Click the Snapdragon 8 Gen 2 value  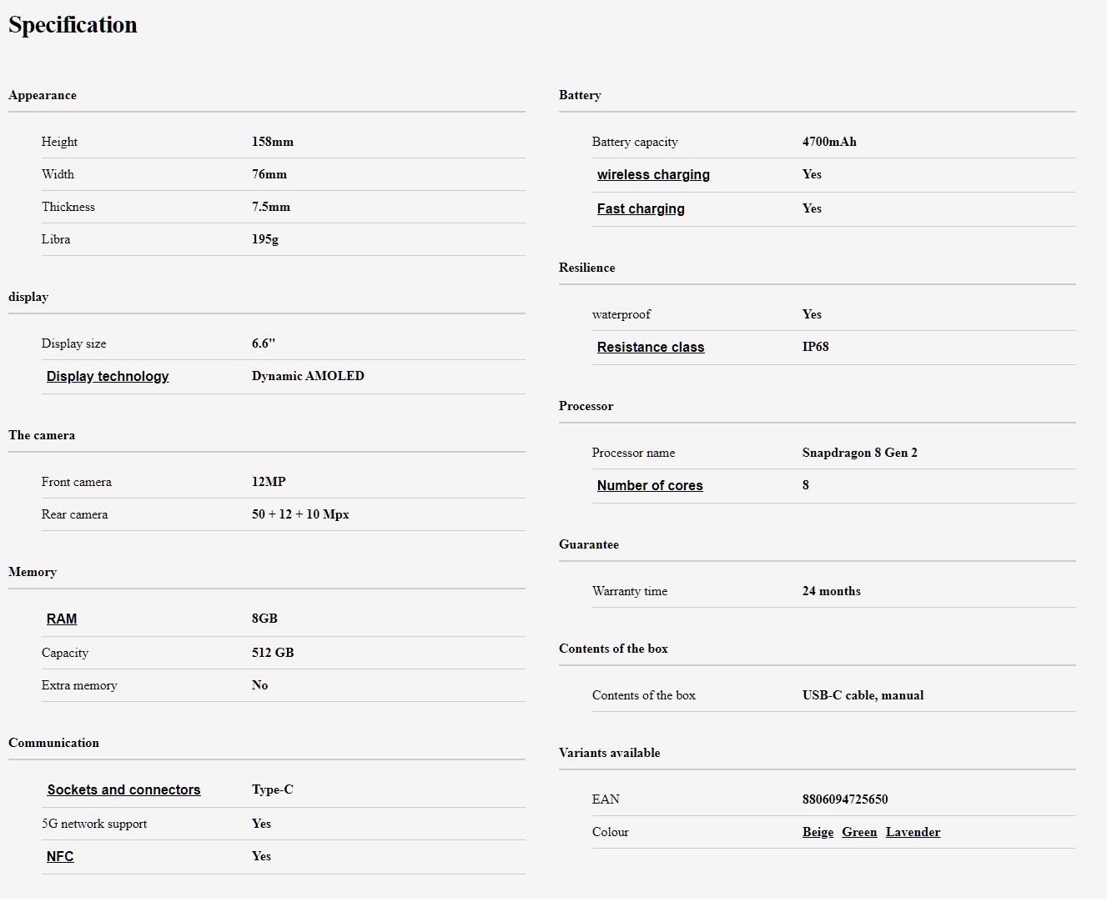(859, 453)
